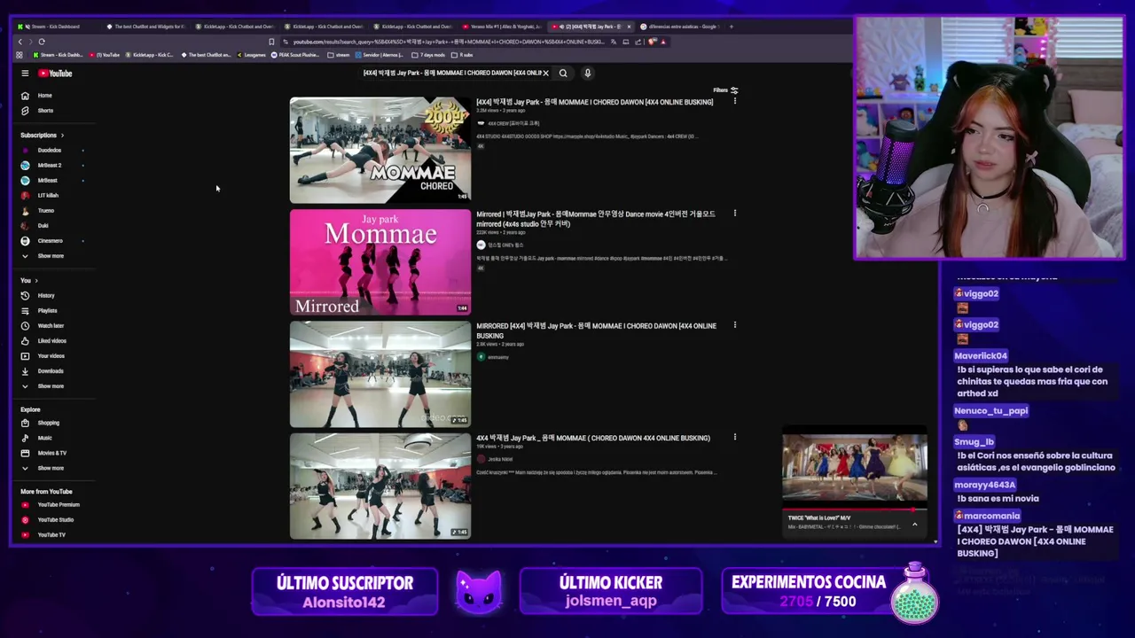Image resolution: width=1135 pixels, height=638 pixels.
Task: Expand the You section chevron
Action: click(36, 281)
